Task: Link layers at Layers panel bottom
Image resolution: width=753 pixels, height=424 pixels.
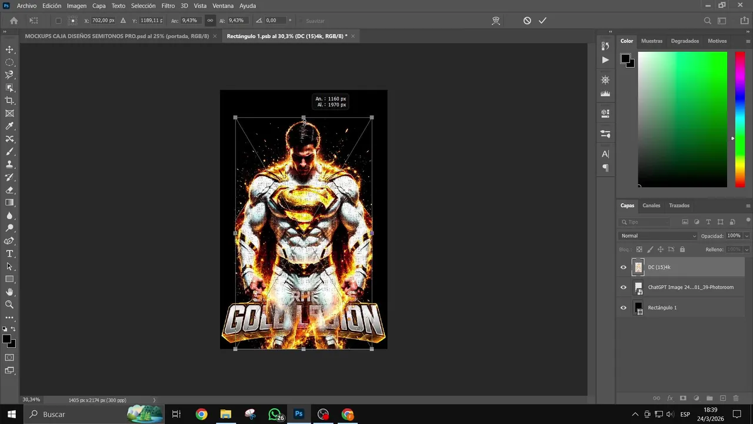Action: pos(657,399)
